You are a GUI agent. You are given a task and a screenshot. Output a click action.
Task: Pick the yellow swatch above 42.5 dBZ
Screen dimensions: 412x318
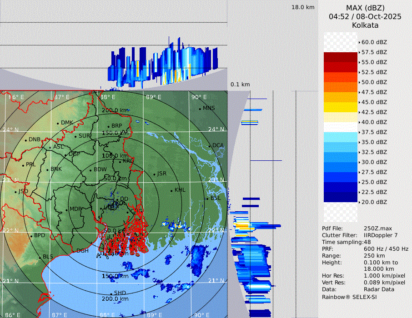click(341, 107)
